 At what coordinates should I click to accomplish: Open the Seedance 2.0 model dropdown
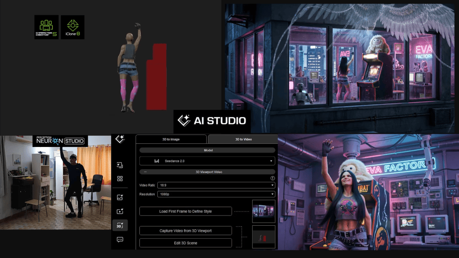[207, 161]
